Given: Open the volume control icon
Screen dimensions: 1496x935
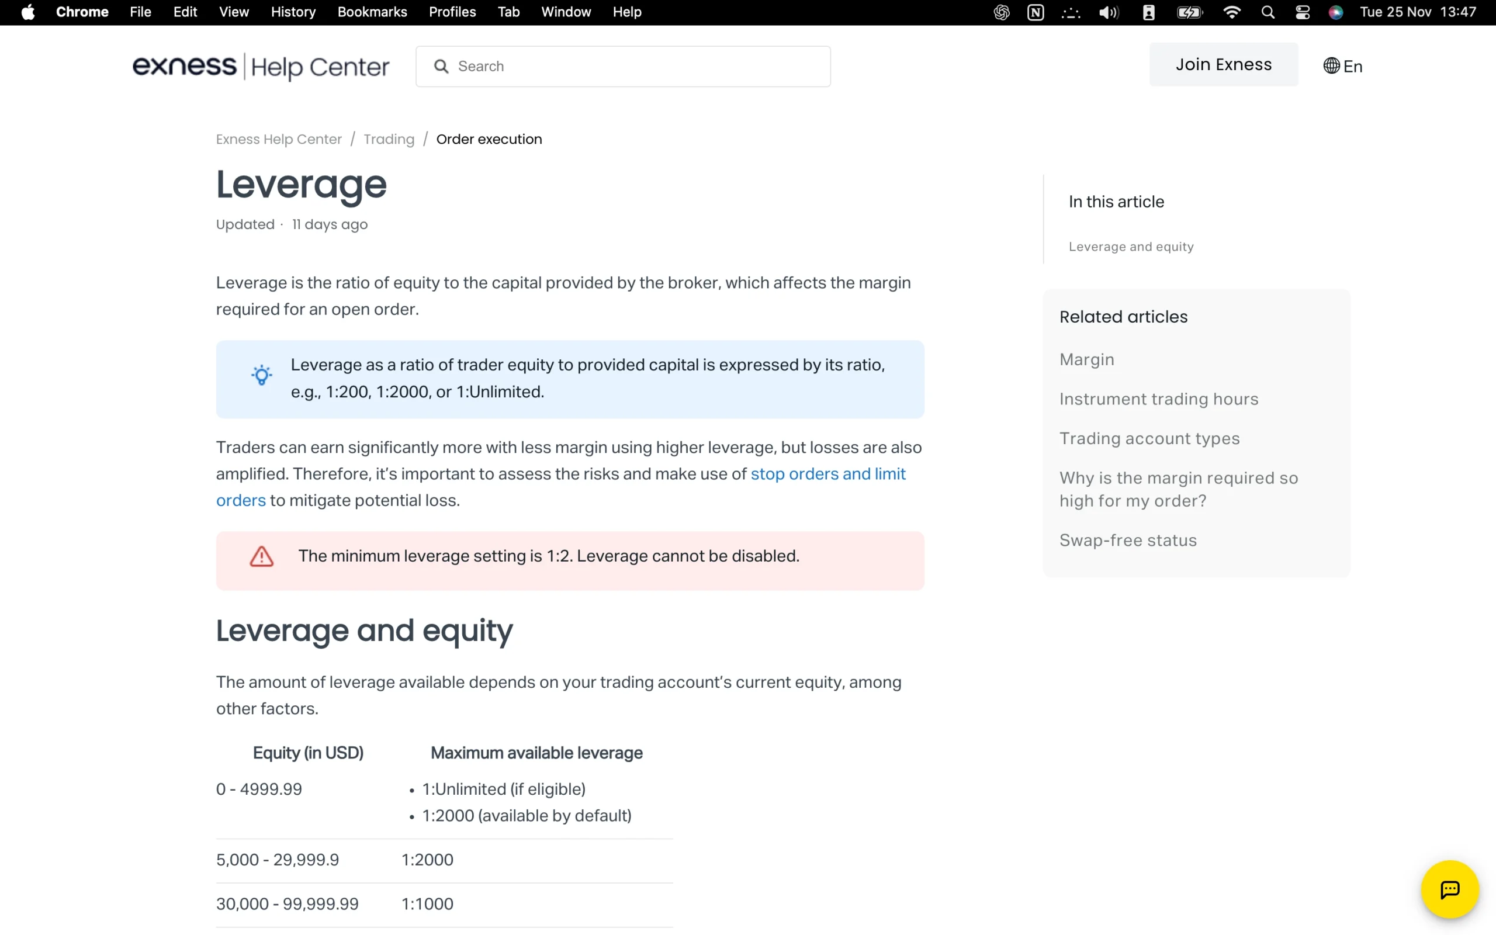Looking at the screenshot, I should click(1109, 12).
